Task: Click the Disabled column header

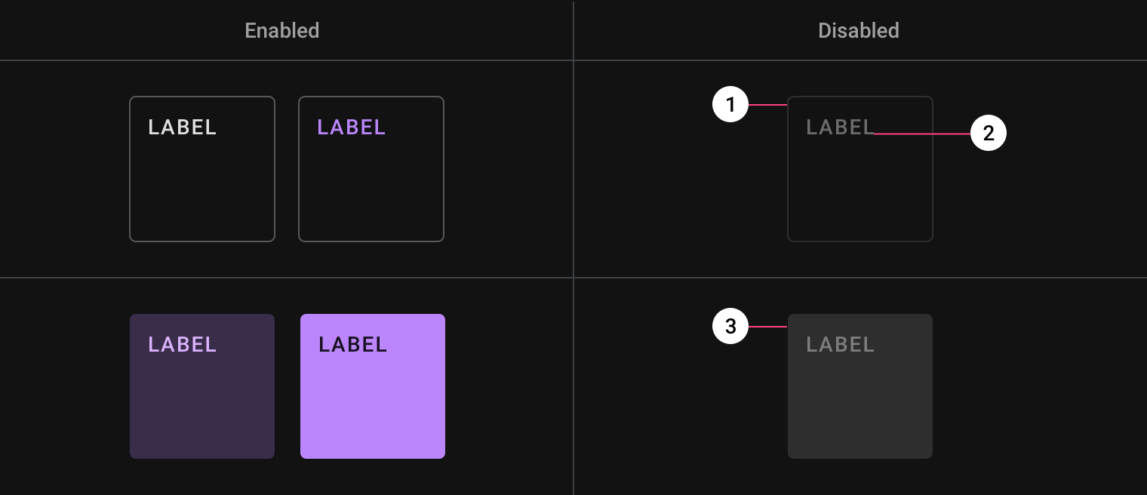Action: click(x=859, y=31)
